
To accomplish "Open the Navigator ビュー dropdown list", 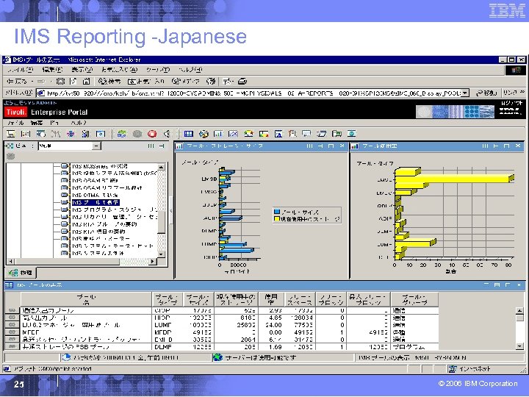I will point(96,146).
